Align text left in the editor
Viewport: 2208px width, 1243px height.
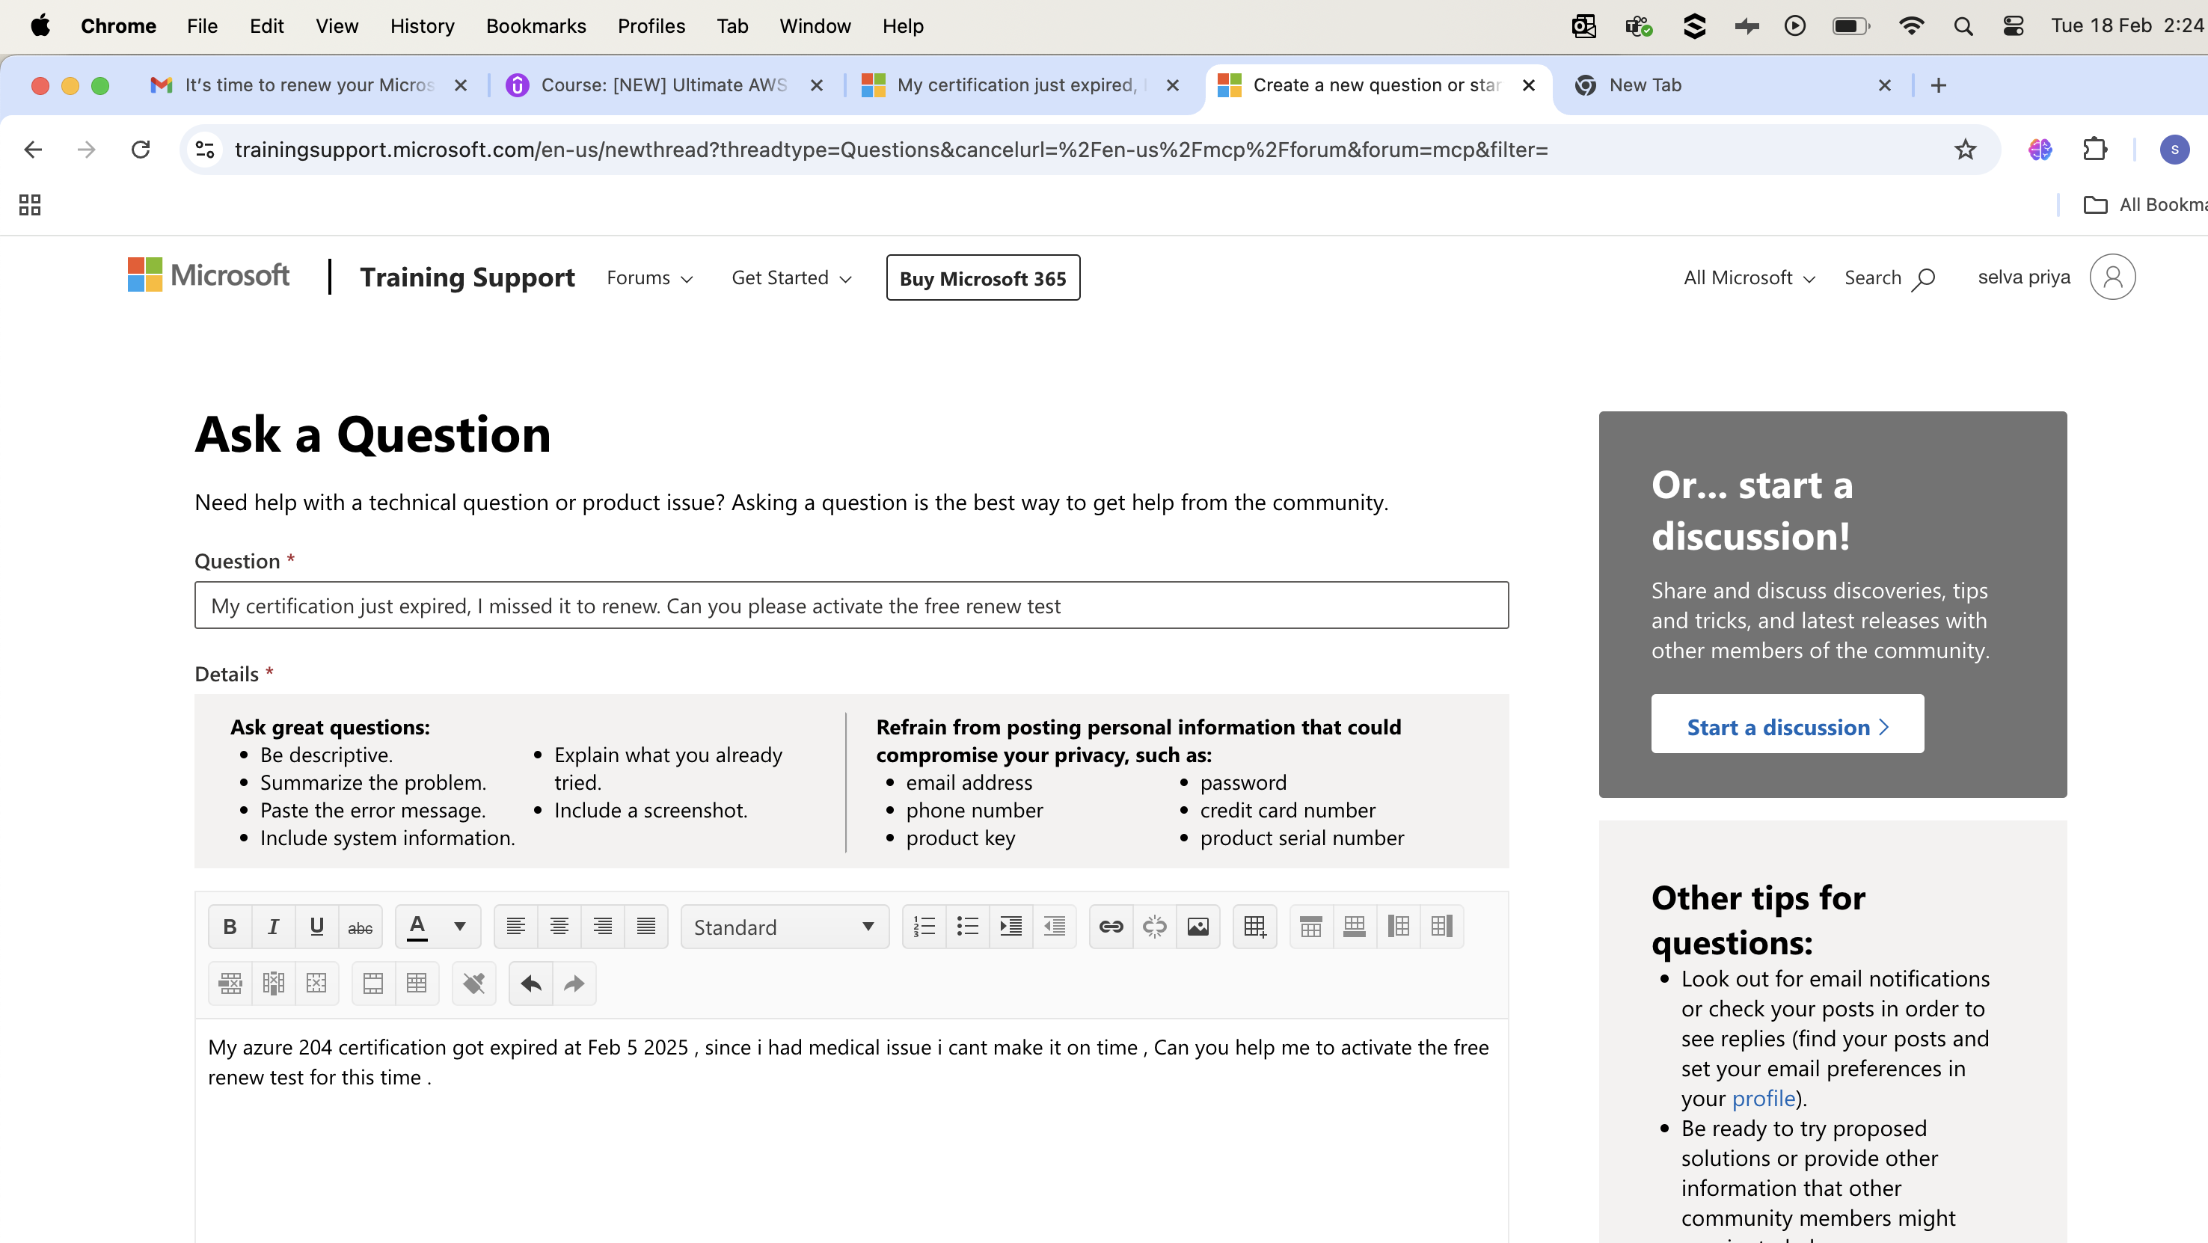click(x=516, y=927)
